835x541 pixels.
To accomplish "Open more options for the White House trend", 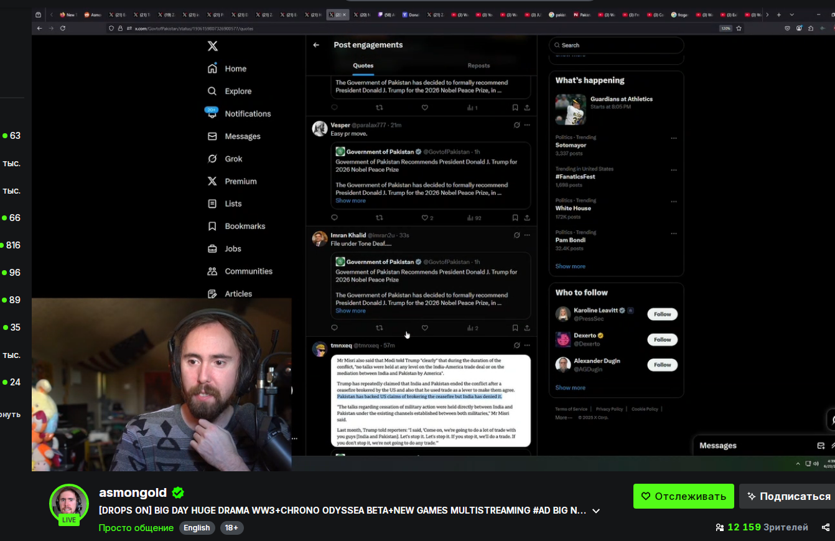I will [x=674, y=202].
